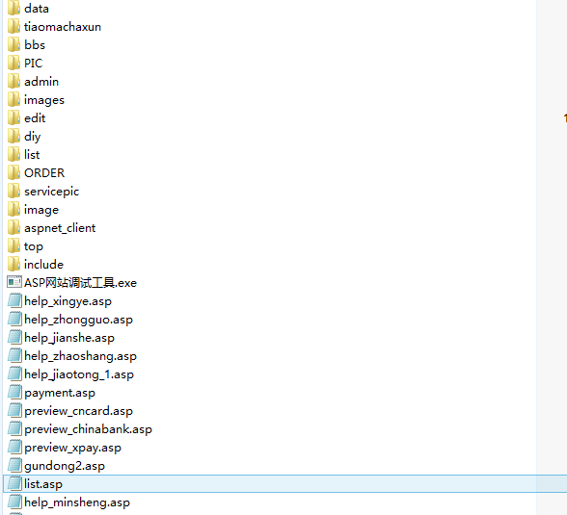Viewport: 567px width, 515px height.
Task: Select the data folder icon
Action: pos(13,8)
